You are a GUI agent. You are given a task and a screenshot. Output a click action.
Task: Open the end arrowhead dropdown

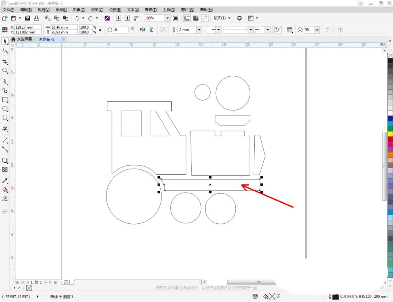click(267, 30)
